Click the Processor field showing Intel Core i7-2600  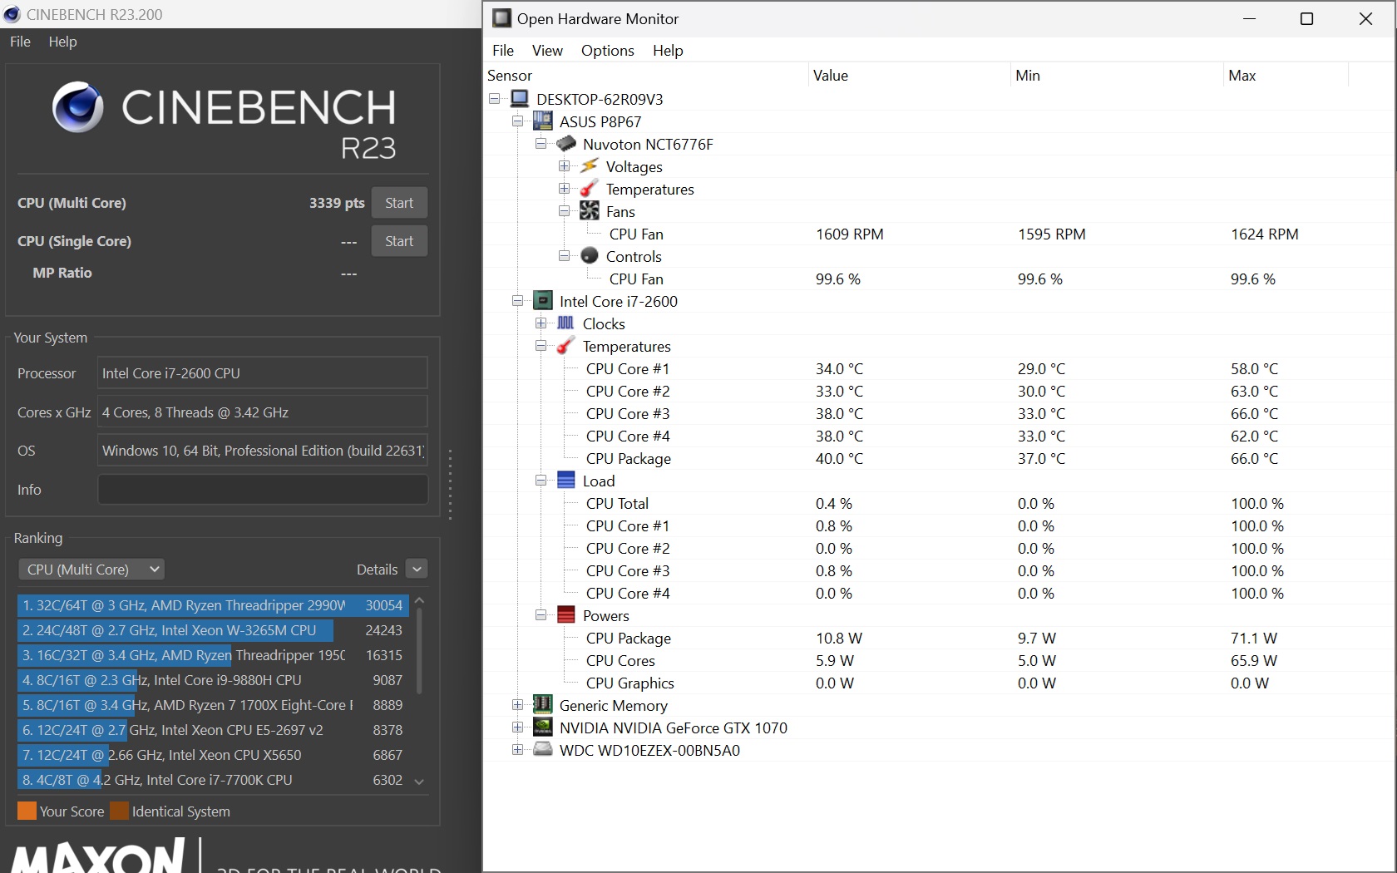(263, 373)
